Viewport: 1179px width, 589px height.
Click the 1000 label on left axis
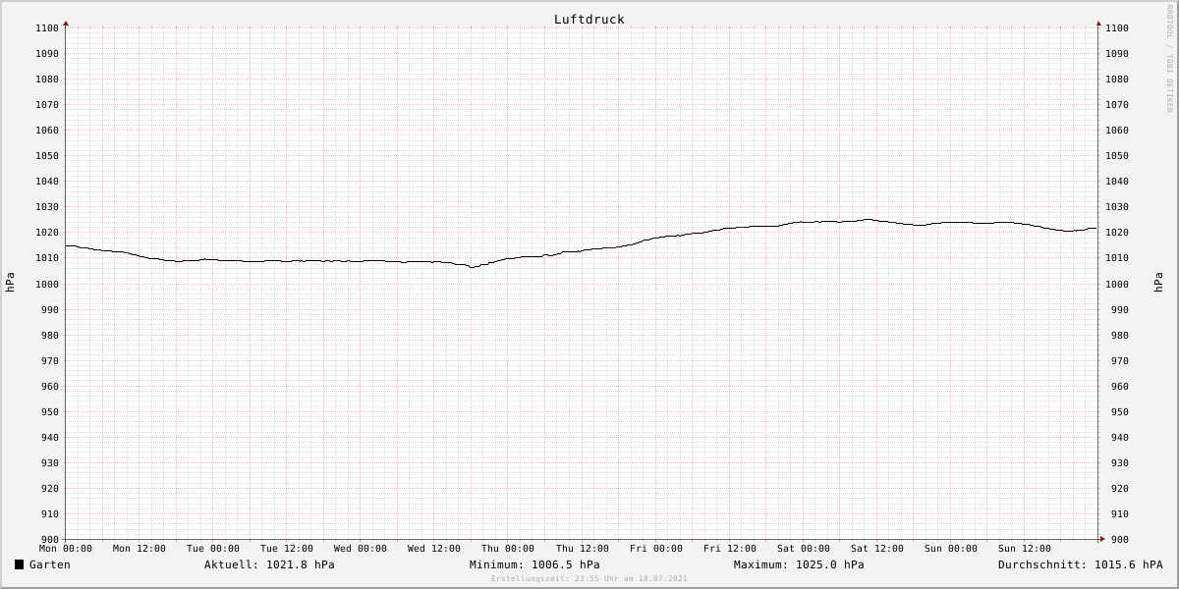pyautogui.click(x=47, y=284)
